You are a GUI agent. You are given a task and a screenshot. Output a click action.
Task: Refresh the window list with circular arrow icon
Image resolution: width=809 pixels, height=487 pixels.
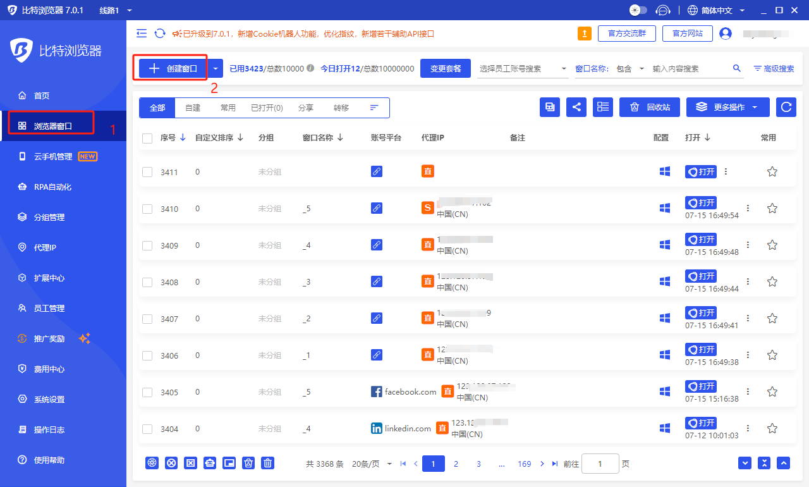click(x=786, y=107)
